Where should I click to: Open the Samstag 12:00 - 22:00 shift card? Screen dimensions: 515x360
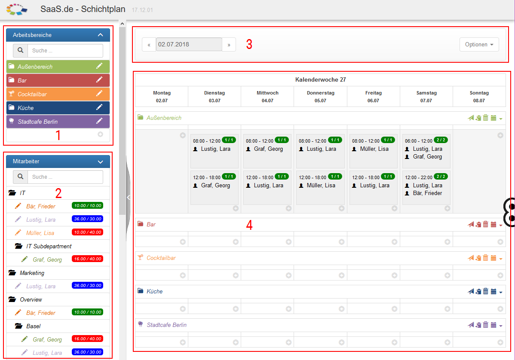click(426, 187)
